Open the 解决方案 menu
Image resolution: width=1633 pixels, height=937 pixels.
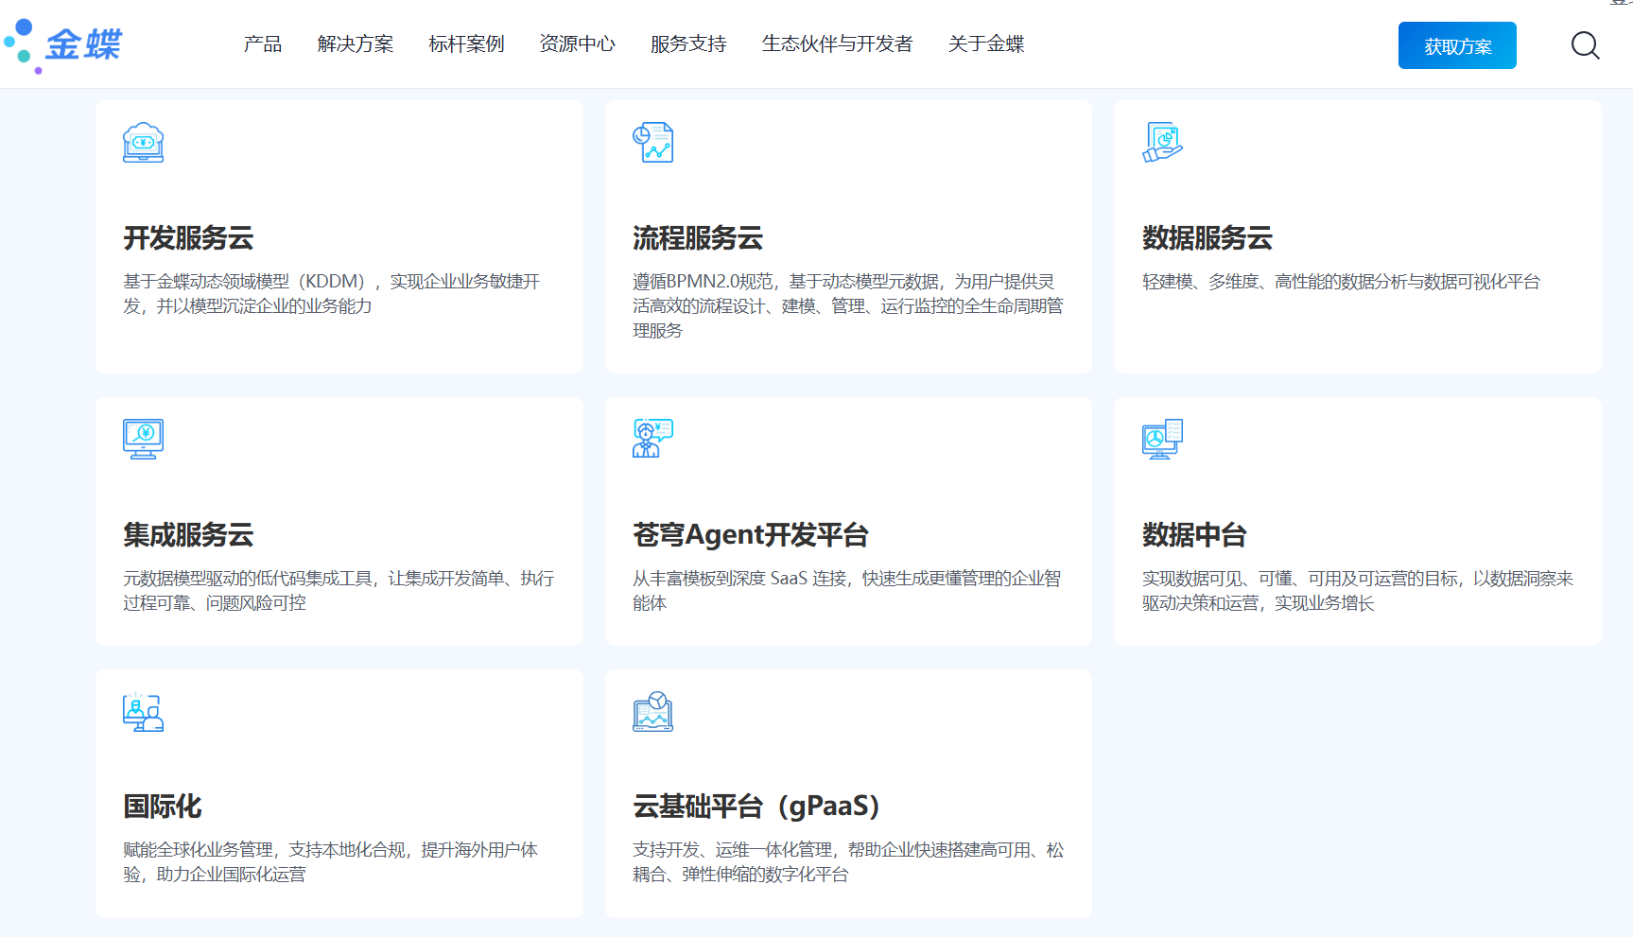(356, 43)
